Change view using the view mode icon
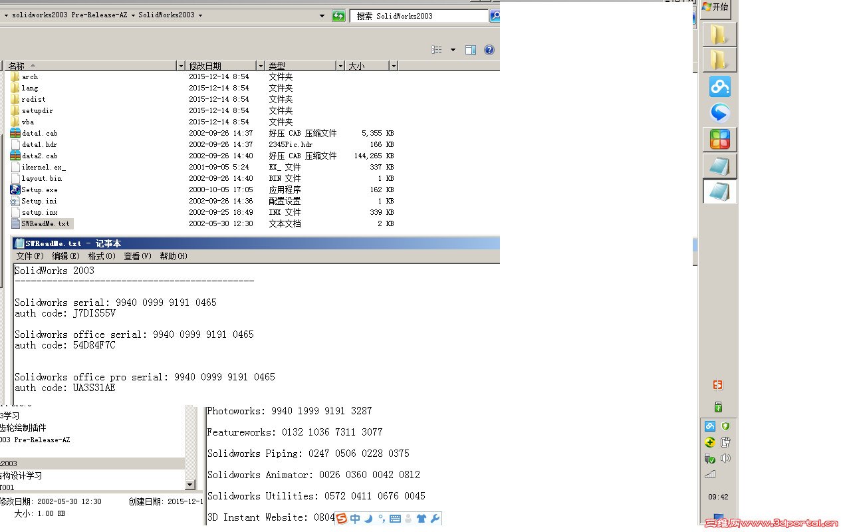Image resolution: width=851 pixels, height=532 pixels. pos(437,50)
